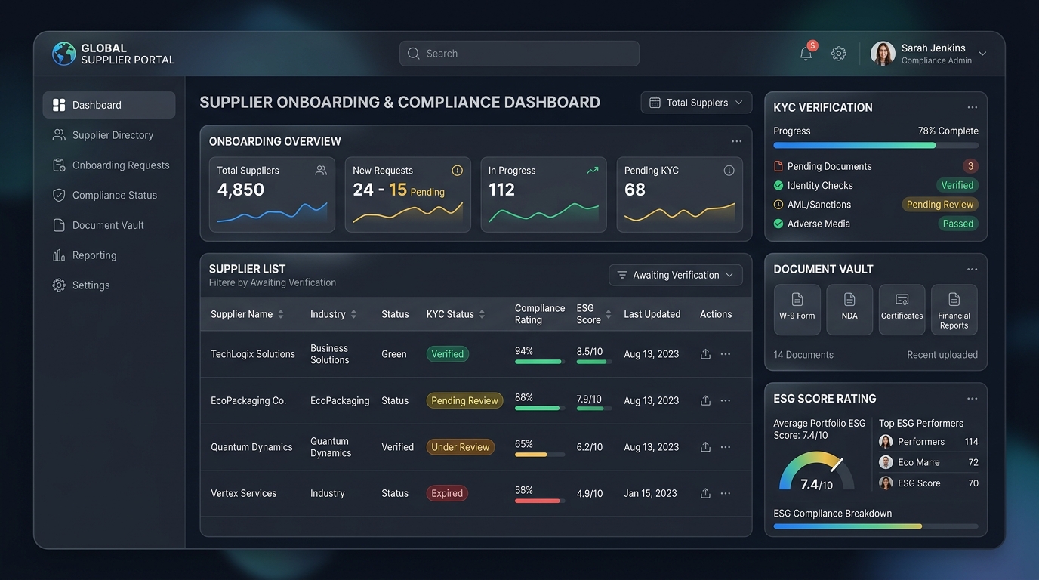Click the Status column header

coord(395,314)
